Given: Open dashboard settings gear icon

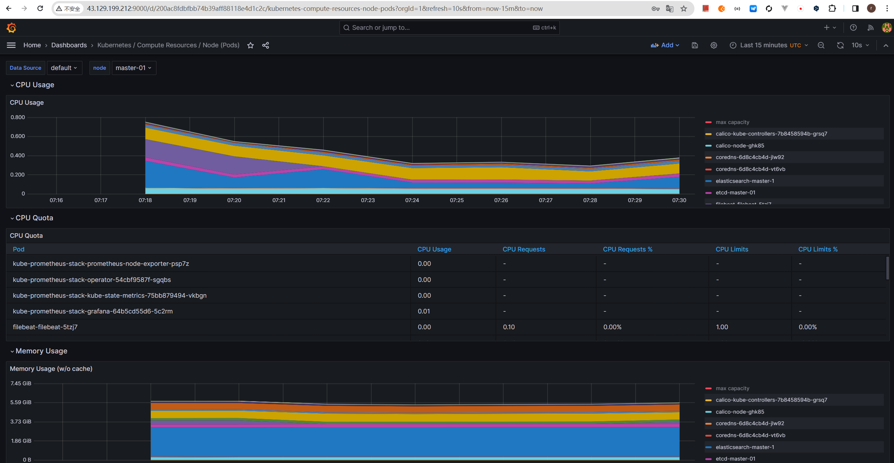Looking at the screenshot, I should coord(714,45).
